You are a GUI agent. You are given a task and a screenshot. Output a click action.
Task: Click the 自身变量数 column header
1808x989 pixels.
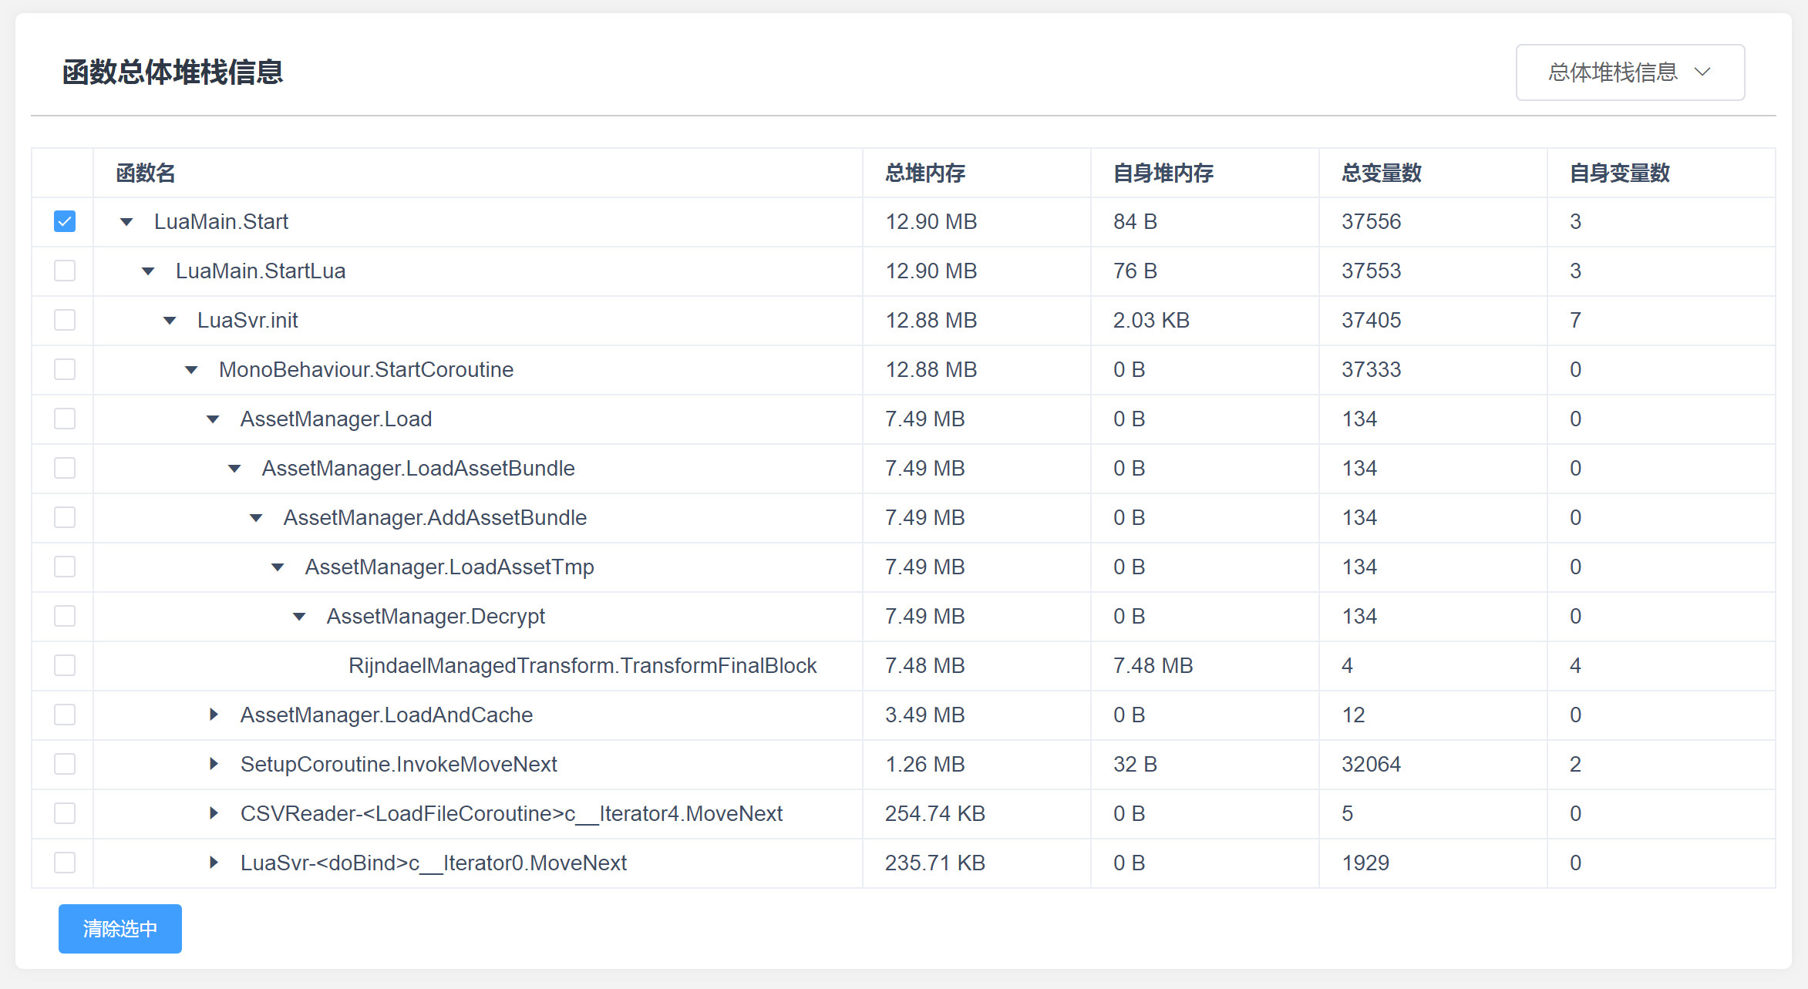pyautogui.click(x=1619, y=173)
